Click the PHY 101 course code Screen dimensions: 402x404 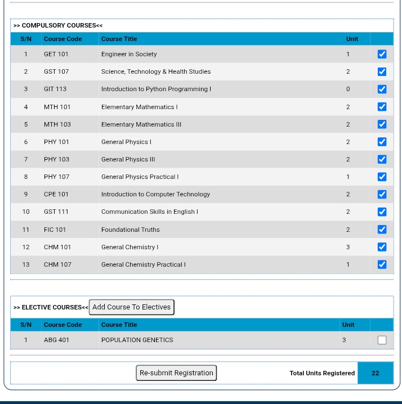(56, 142)
